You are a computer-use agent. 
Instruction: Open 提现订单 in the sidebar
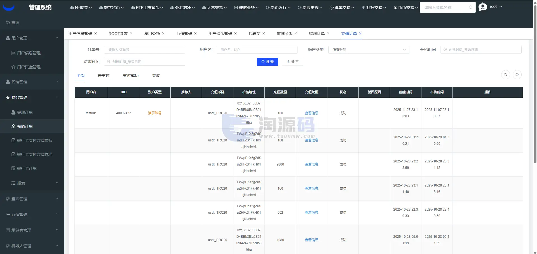point(32,112)
